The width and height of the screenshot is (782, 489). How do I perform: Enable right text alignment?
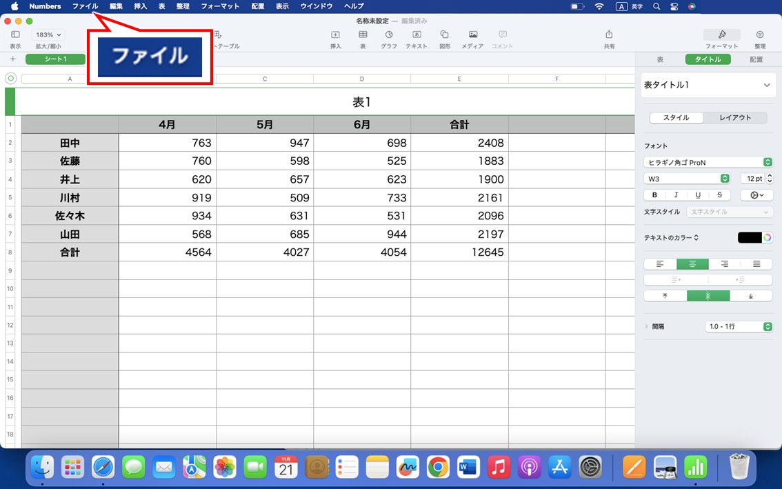pyautogui.click(x=723, y=263)
